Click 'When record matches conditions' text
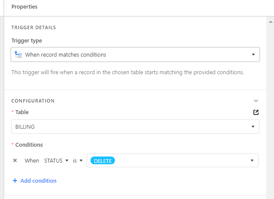 pyautogui.click(x=66, y=55)
